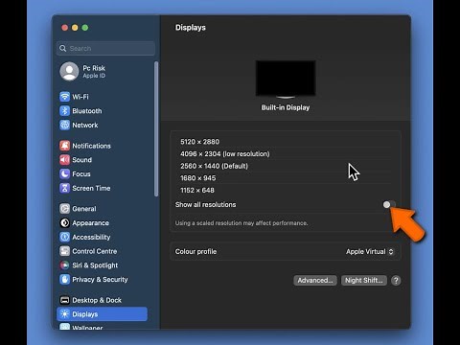The image size is (460, 345).
Task: Click the Screen Time hourglass icon
Action: click(x=64, y=188)
